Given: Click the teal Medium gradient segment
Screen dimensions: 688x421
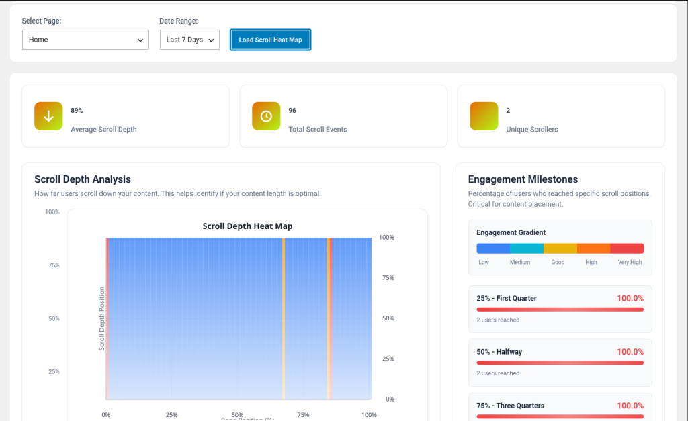Looking at the screenshot, I should click(x=527, y=248).
